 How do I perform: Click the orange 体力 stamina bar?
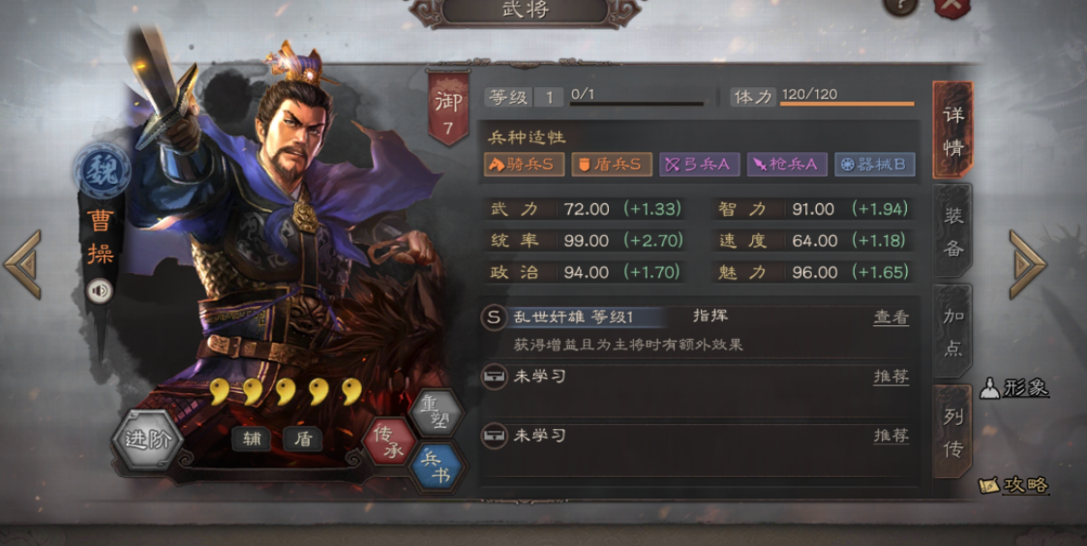point(846,104)
